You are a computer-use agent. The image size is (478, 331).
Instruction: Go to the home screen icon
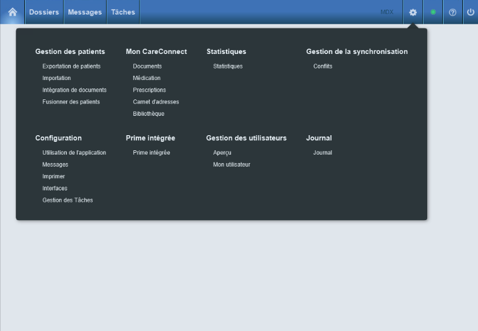13,12
